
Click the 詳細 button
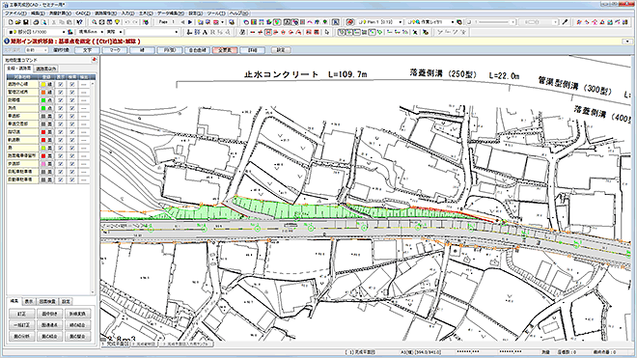coord(252,50)
